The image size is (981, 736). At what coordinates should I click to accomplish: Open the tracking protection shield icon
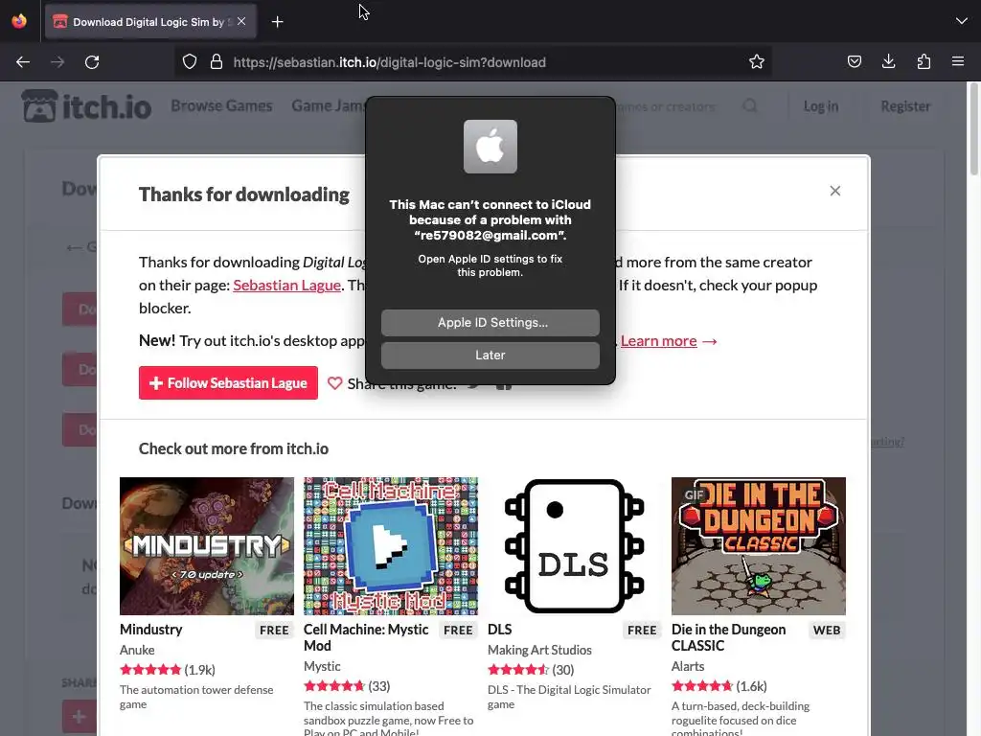190,61
